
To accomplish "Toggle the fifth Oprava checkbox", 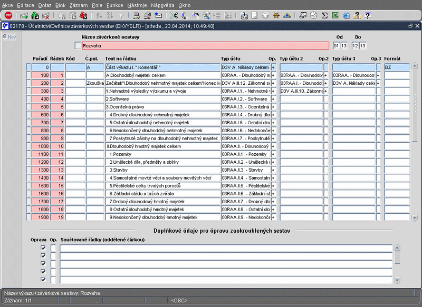I will (43, 279).
